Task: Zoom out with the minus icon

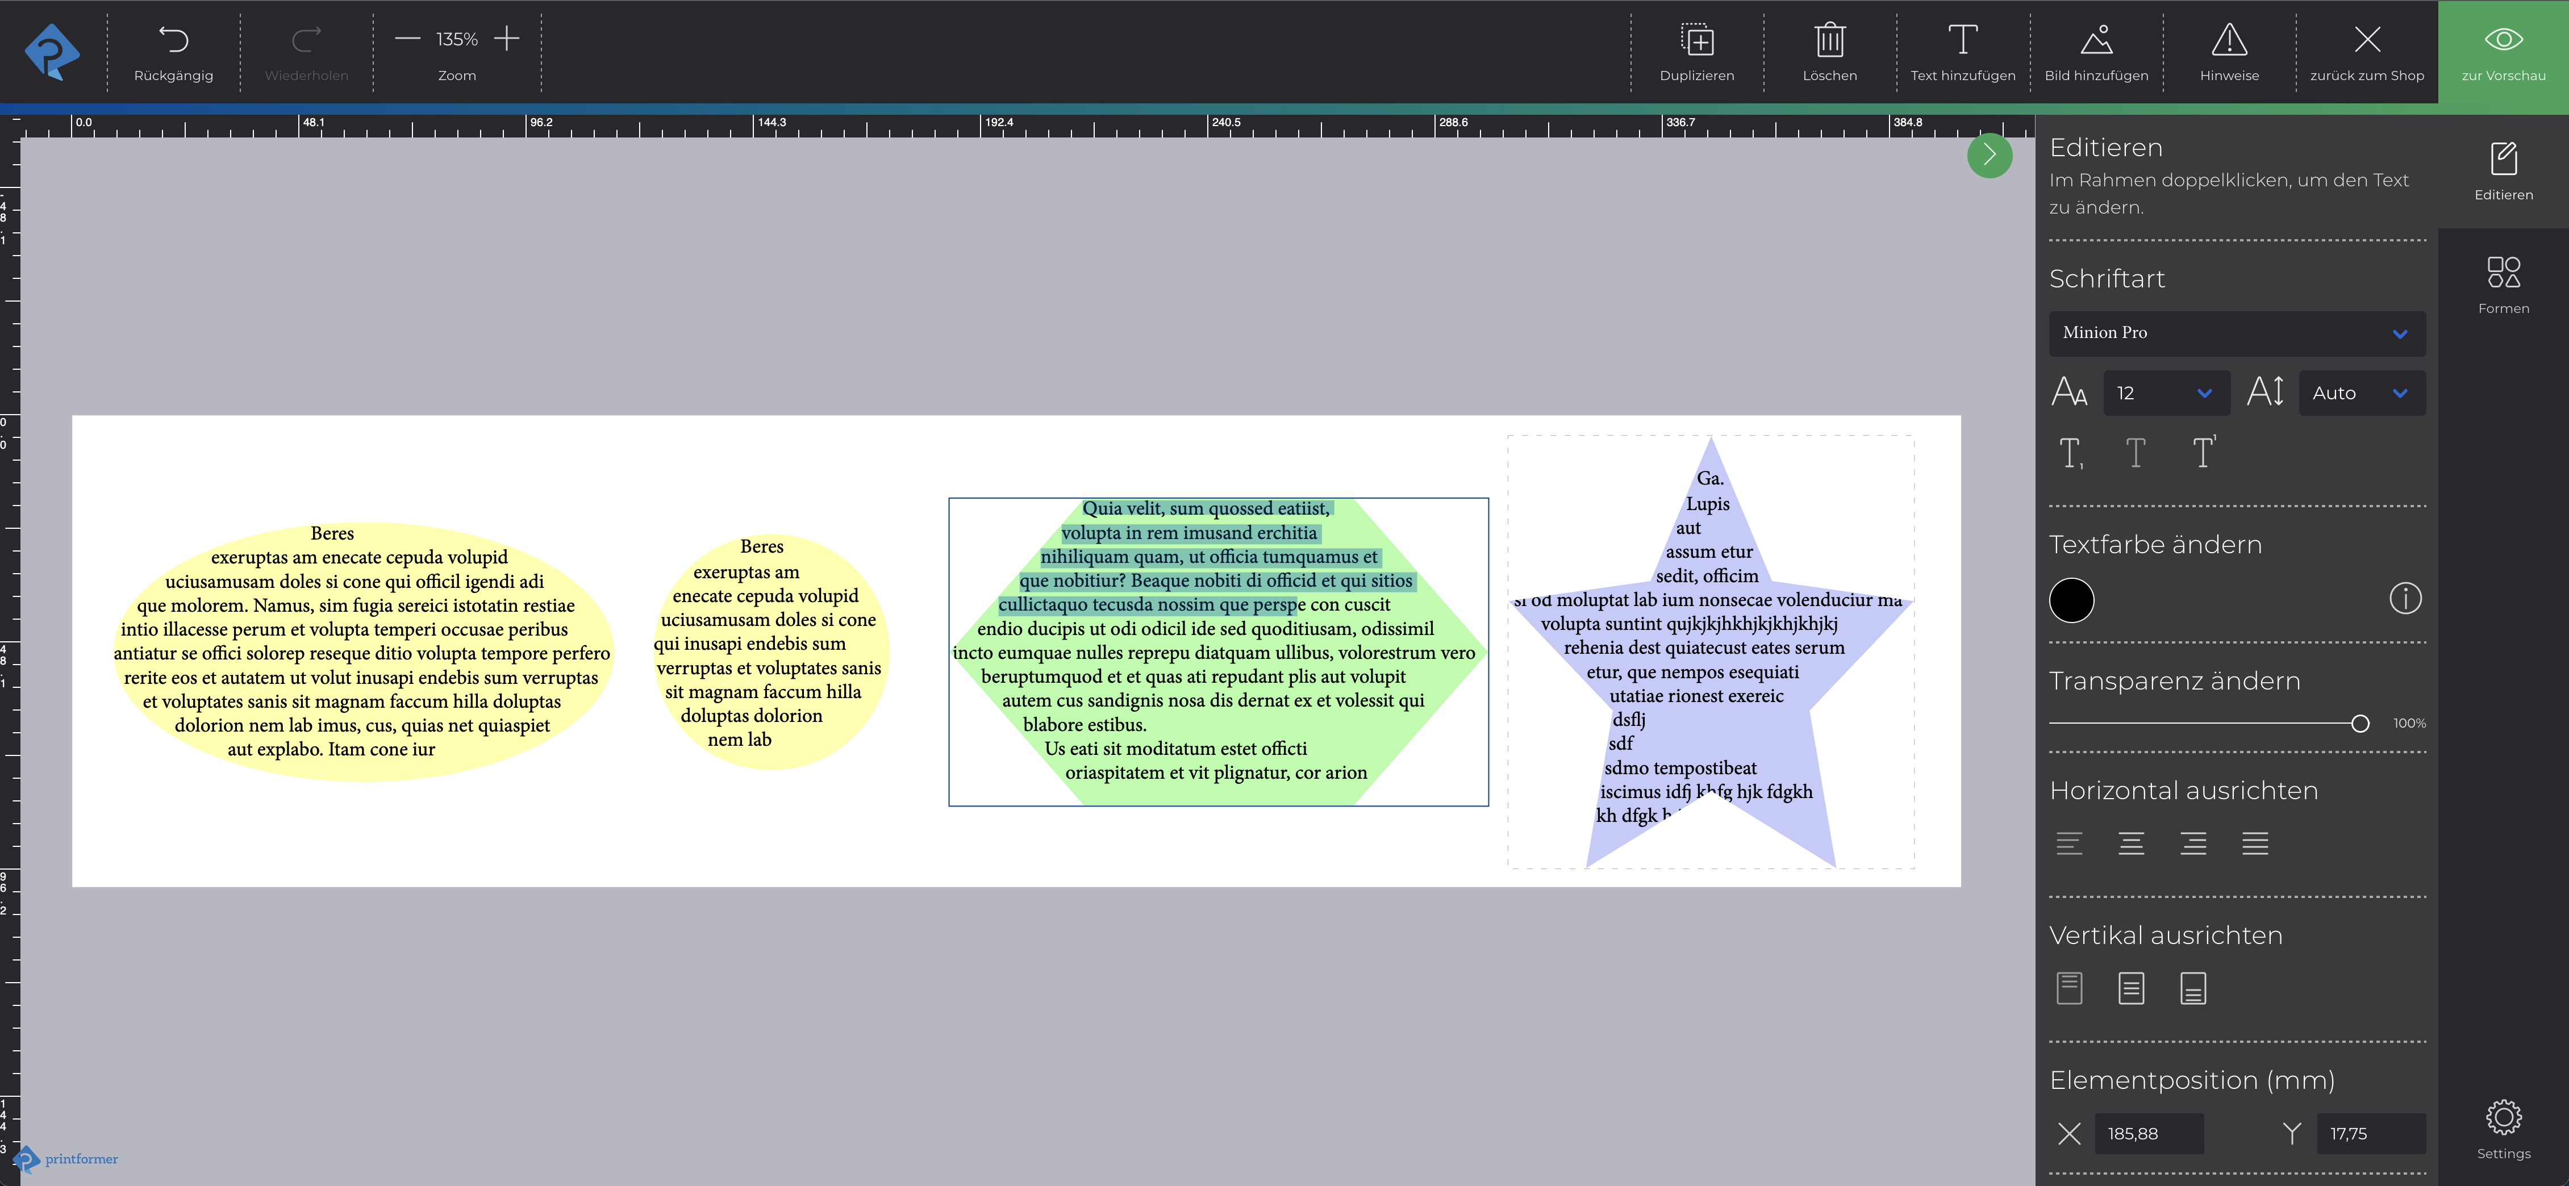Action: pos(407,39)
